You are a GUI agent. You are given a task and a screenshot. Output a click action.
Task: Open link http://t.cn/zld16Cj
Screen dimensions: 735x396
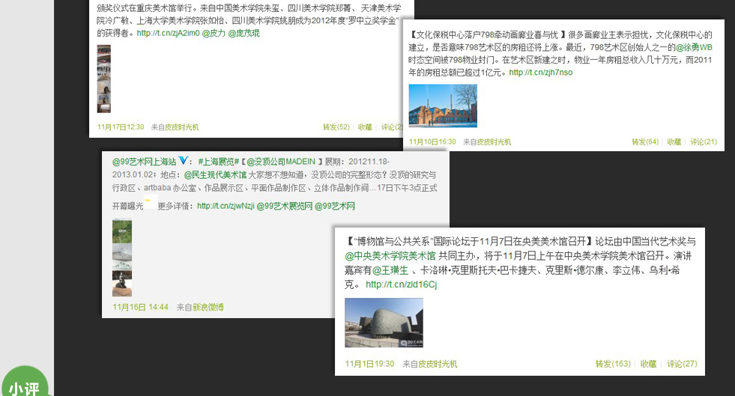click(x=402, y=284)
